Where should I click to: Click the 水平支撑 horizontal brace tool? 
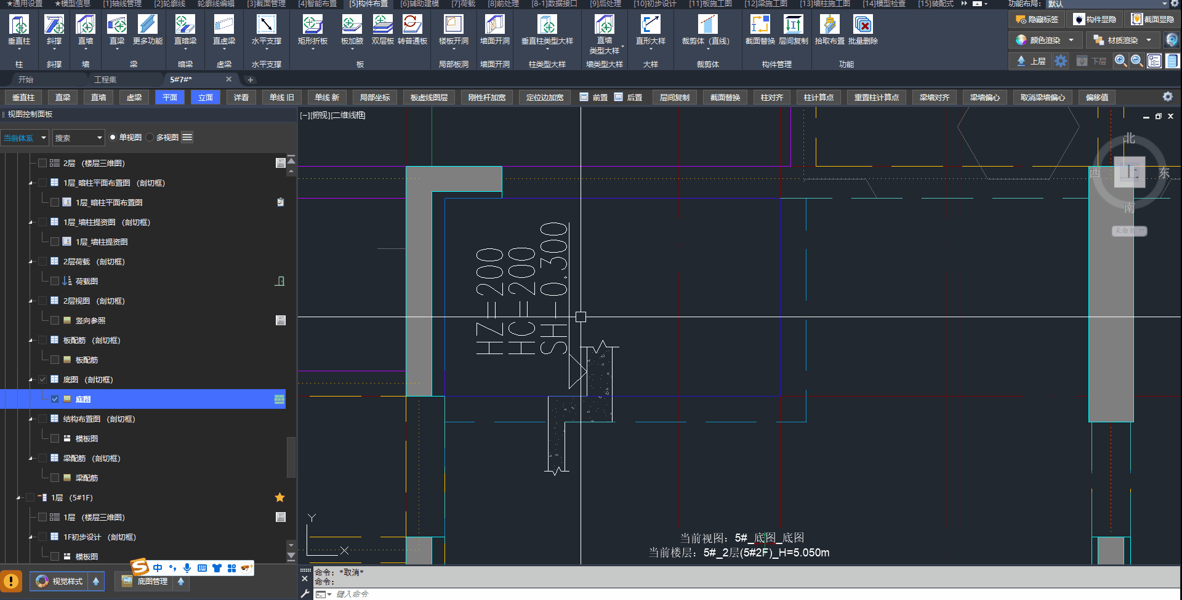pos(266,25)
